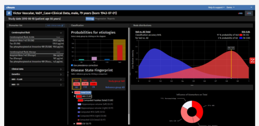Open the DSI: 0.84 link
This screenshot has width=259, height=126.
pos(246,32)
